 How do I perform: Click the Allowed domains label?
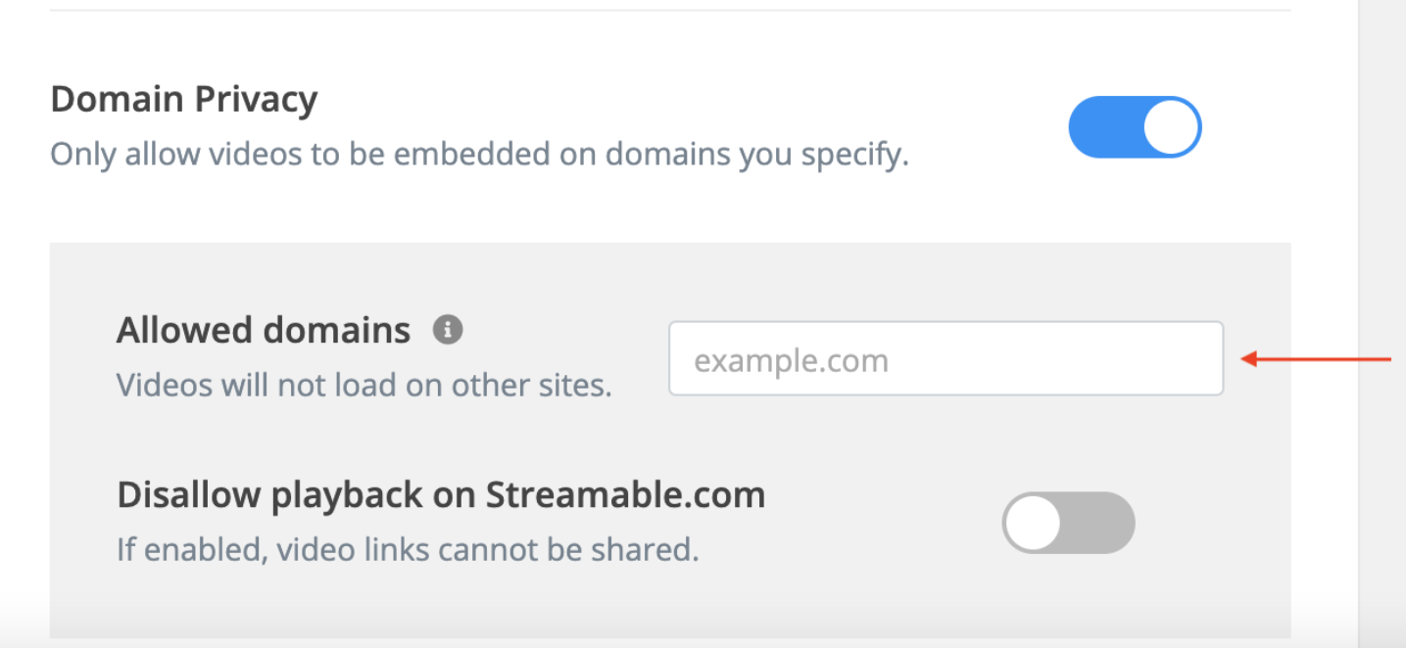pos(264,331)
